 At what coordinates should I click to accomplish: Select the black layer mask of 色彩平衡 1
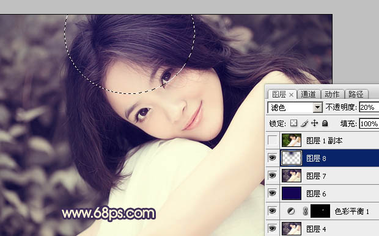tap(320, 211)
